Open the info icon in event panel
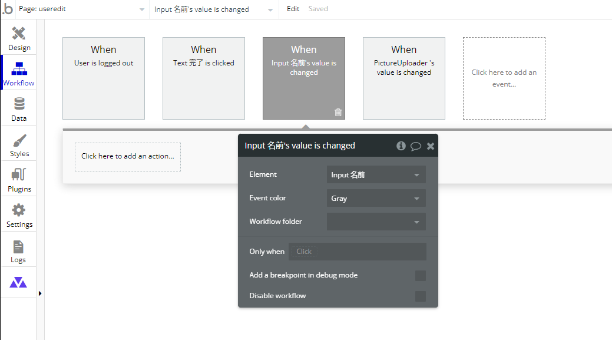This screenshot has width=612, height=340. [401, 146]
